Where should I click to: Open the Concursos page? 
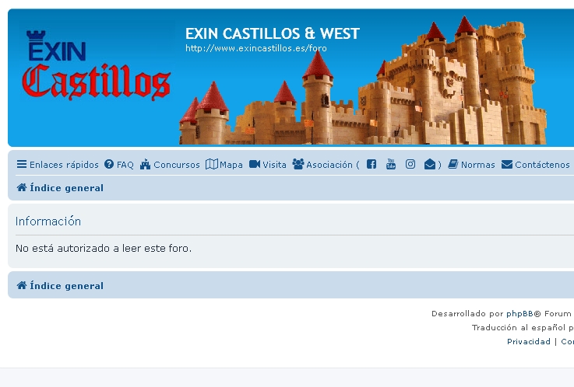pos(170,165)
